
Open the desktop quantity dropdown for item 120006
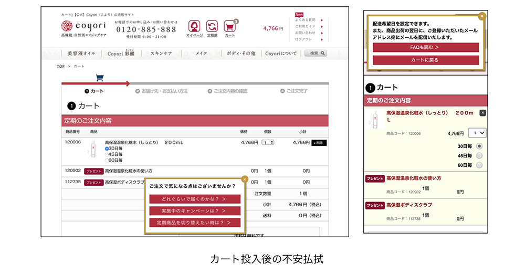coord(268,142)
